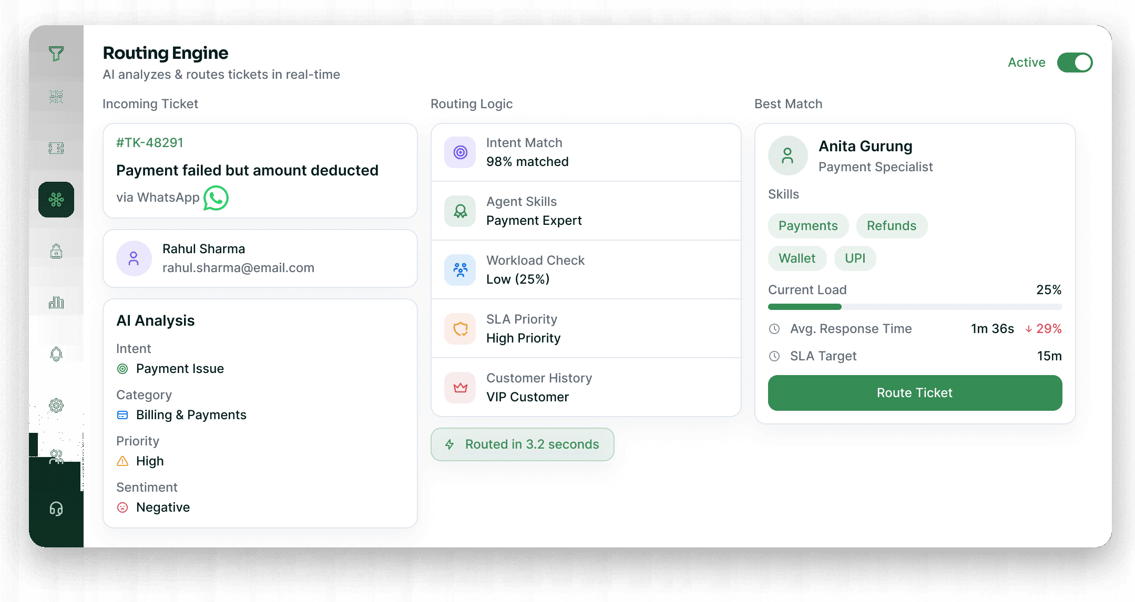Click the 1m 36s response time value
The image size is (1135, 602).
click(992, 329)
